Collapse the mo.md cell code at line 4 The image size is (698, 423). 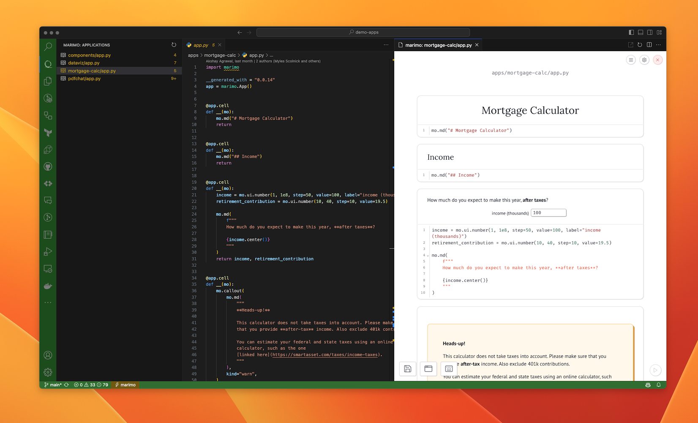pos(428,255)
